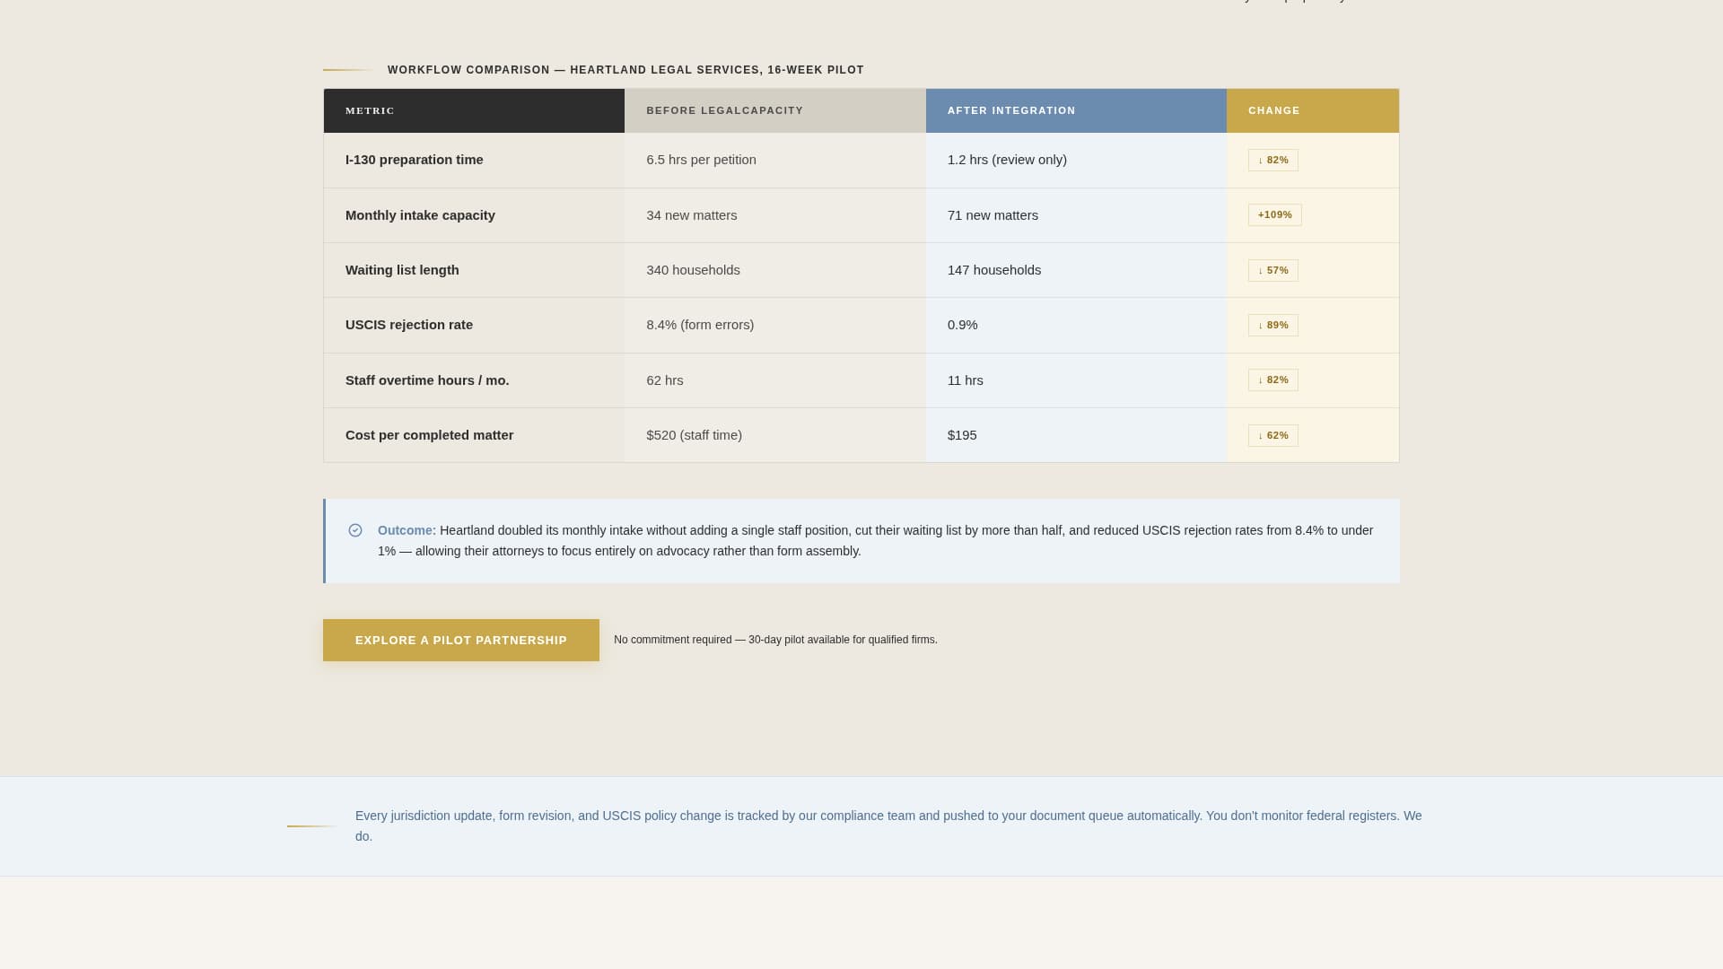The image size is (1723, 969).
Task: Click the ↓ 89% change badge
Action: pos(1273,325)
